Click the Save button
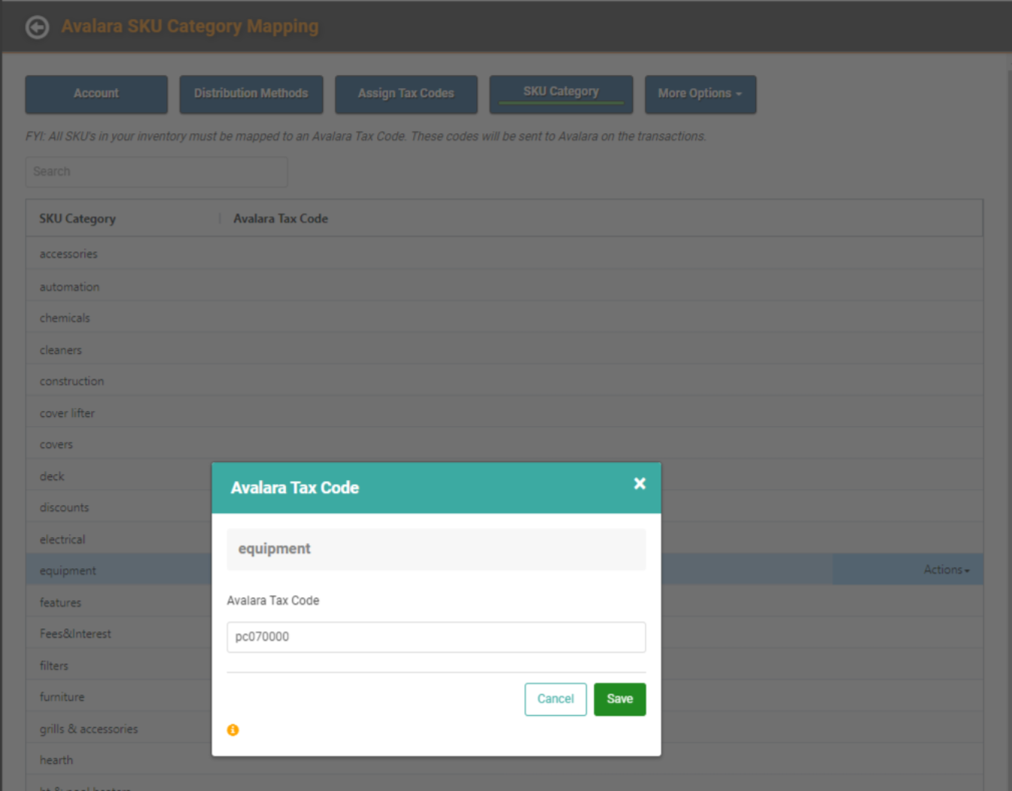The image size is (1012, 791). coord(620,699)
